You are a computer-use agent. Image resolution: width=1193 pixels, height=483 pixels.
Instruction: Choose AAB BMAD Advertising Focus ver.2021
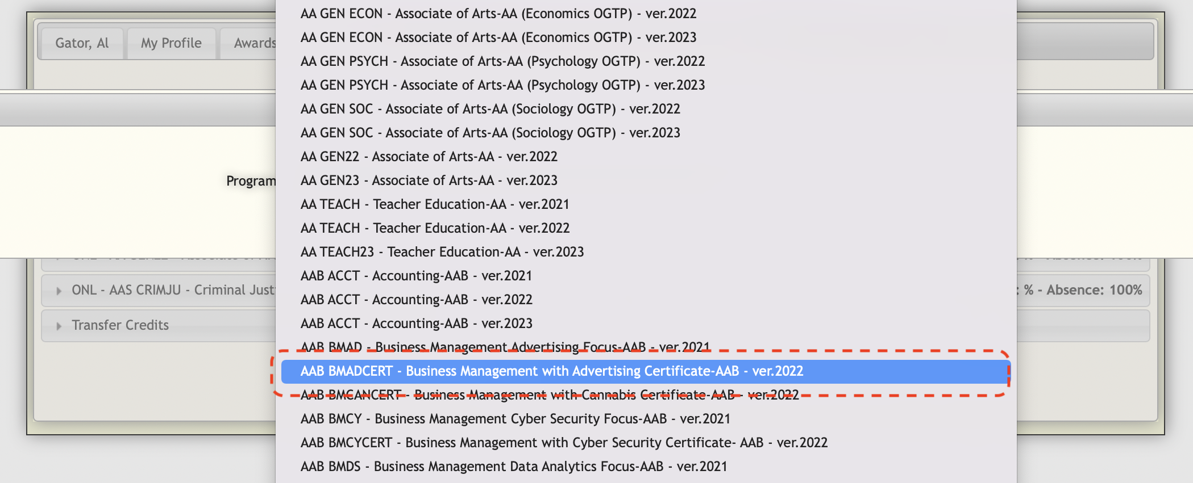(x=505, y=347)
